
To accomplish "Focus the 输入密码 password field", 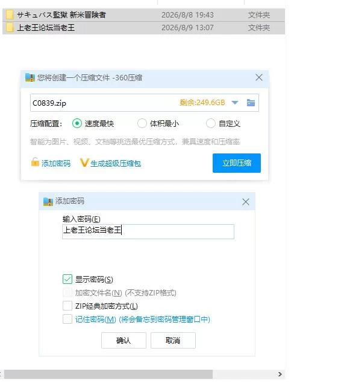I will click(148, 231).
